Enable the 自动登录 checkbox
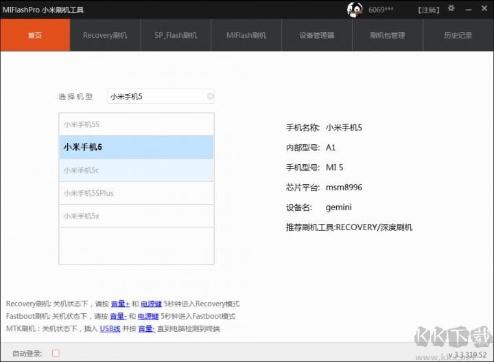Image resolution: width=494 pixels, height=362 pixels. pyautogui.click(x=56, y=353)
